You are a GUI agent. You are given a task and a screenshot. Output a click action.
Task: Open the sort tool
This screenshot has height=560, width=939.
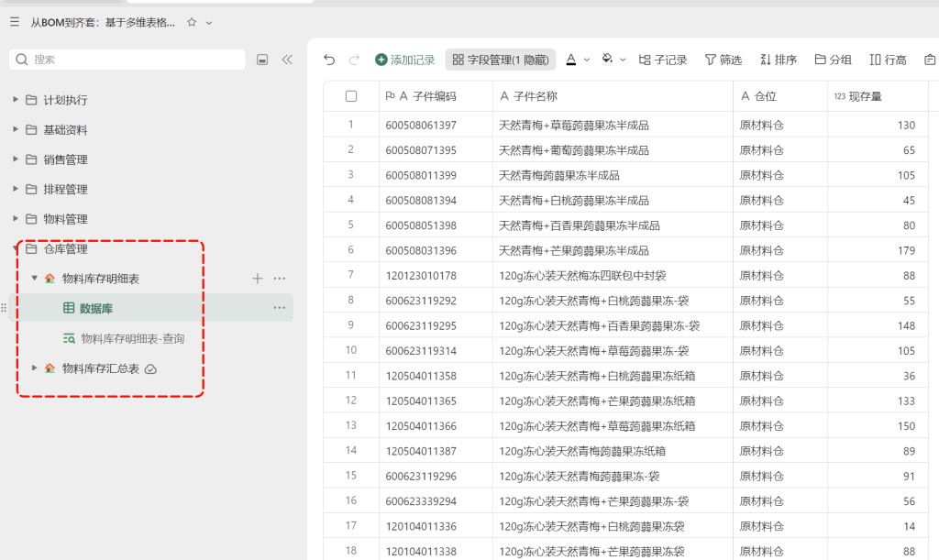pos(779,60)
